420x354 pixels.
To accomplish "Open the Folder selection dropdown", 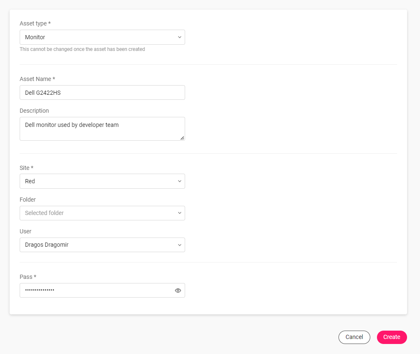I will point(102,213).
